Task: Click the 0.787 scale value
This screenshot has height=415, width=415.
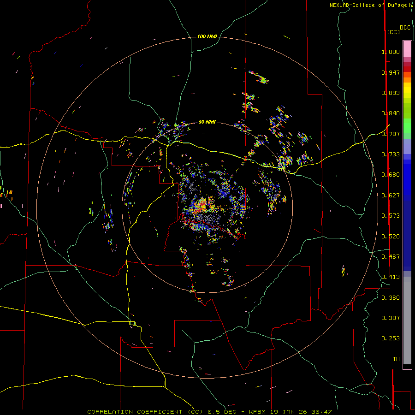Action: point(391,134)
